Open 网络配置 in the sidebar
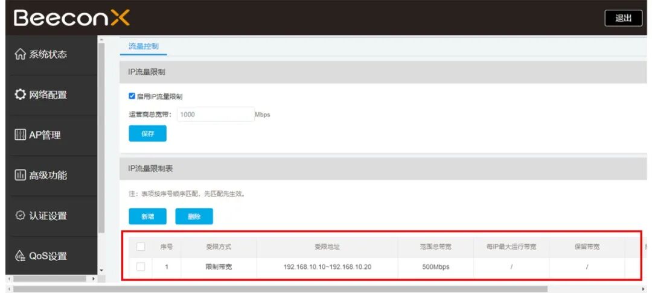The image size is (652, 293). 50,95
